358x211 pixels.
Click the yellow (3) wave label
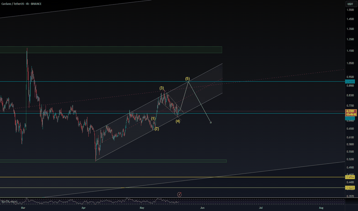pos(162,88)
